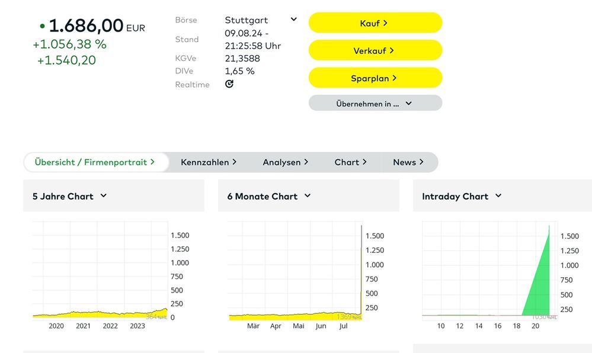Open the Börse Stuttgart dropdown arrow
592x353 pixels.
point(293,20)
